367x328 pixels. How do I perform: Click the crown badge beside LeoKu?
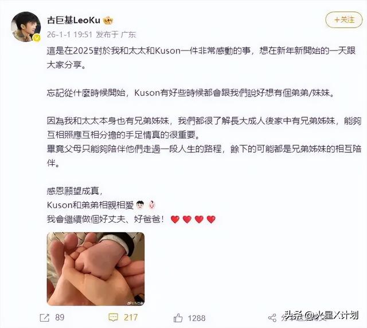108,21
